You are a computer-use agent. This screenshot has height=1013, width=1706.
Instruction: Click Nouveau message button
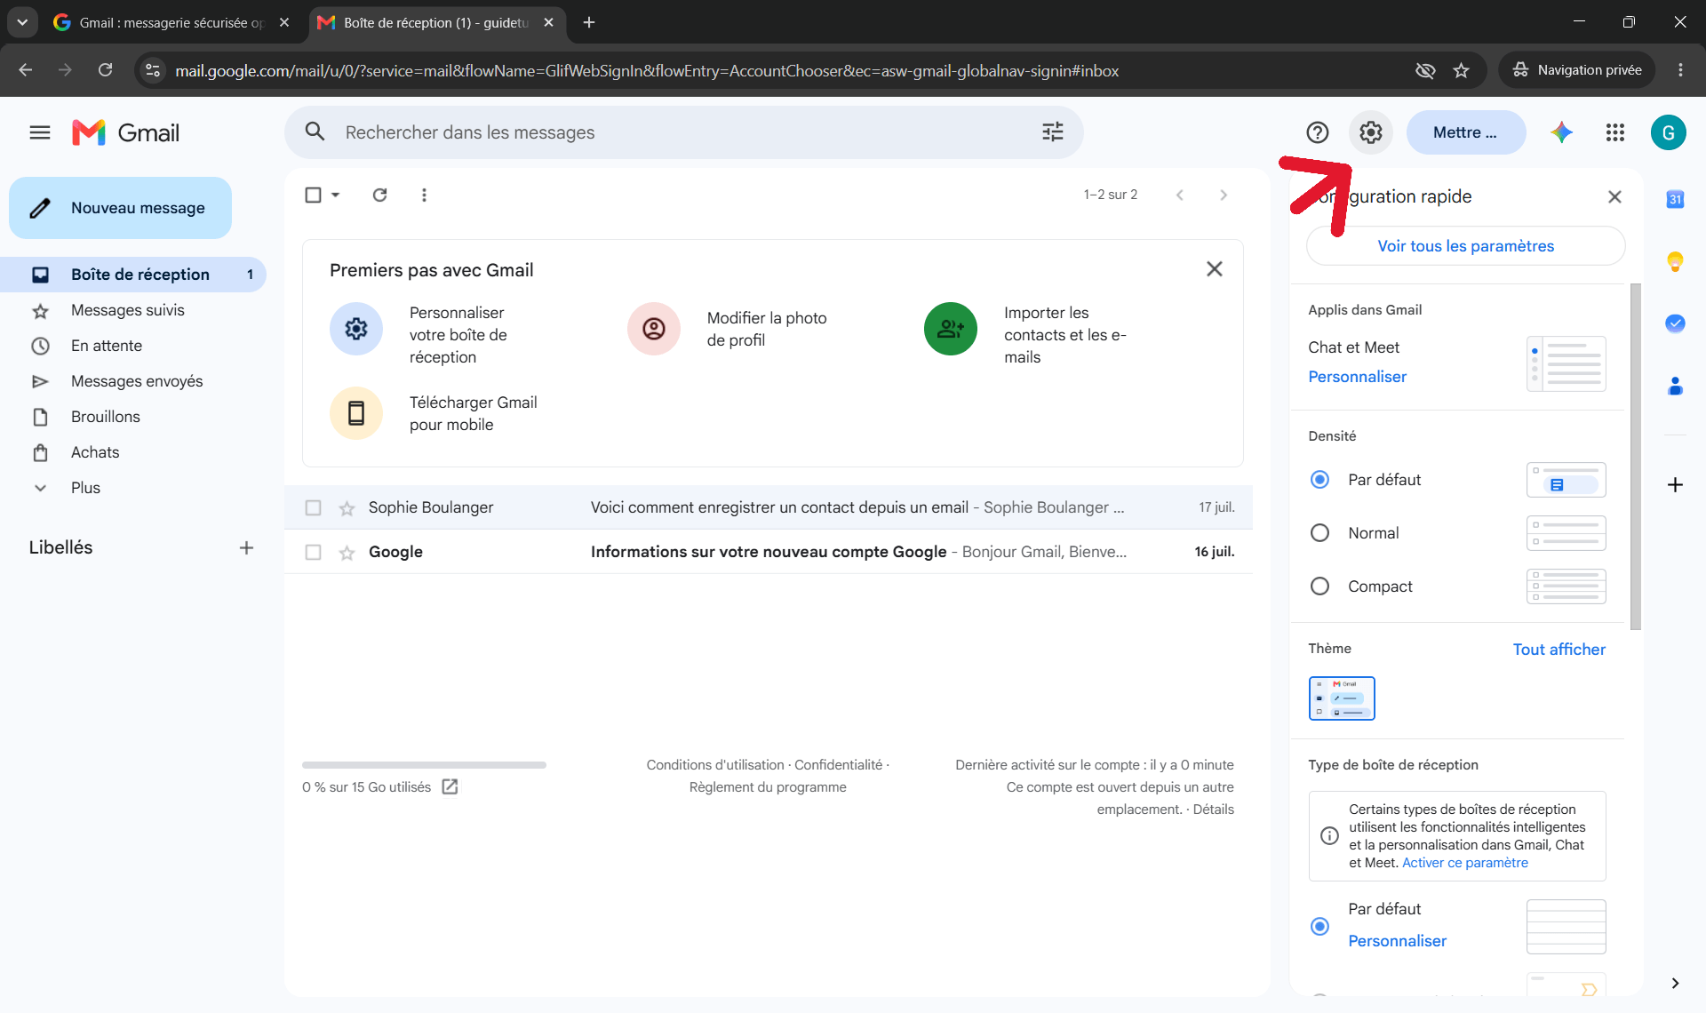tap(121, 208)
